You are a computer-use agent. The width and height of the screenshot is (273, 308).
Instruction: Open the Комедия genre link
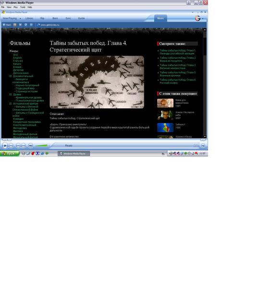click(18, 119)
